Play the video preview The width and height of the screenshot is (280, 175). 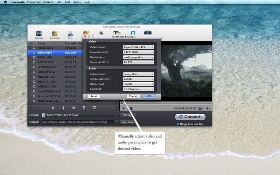(x=124, y=108)
